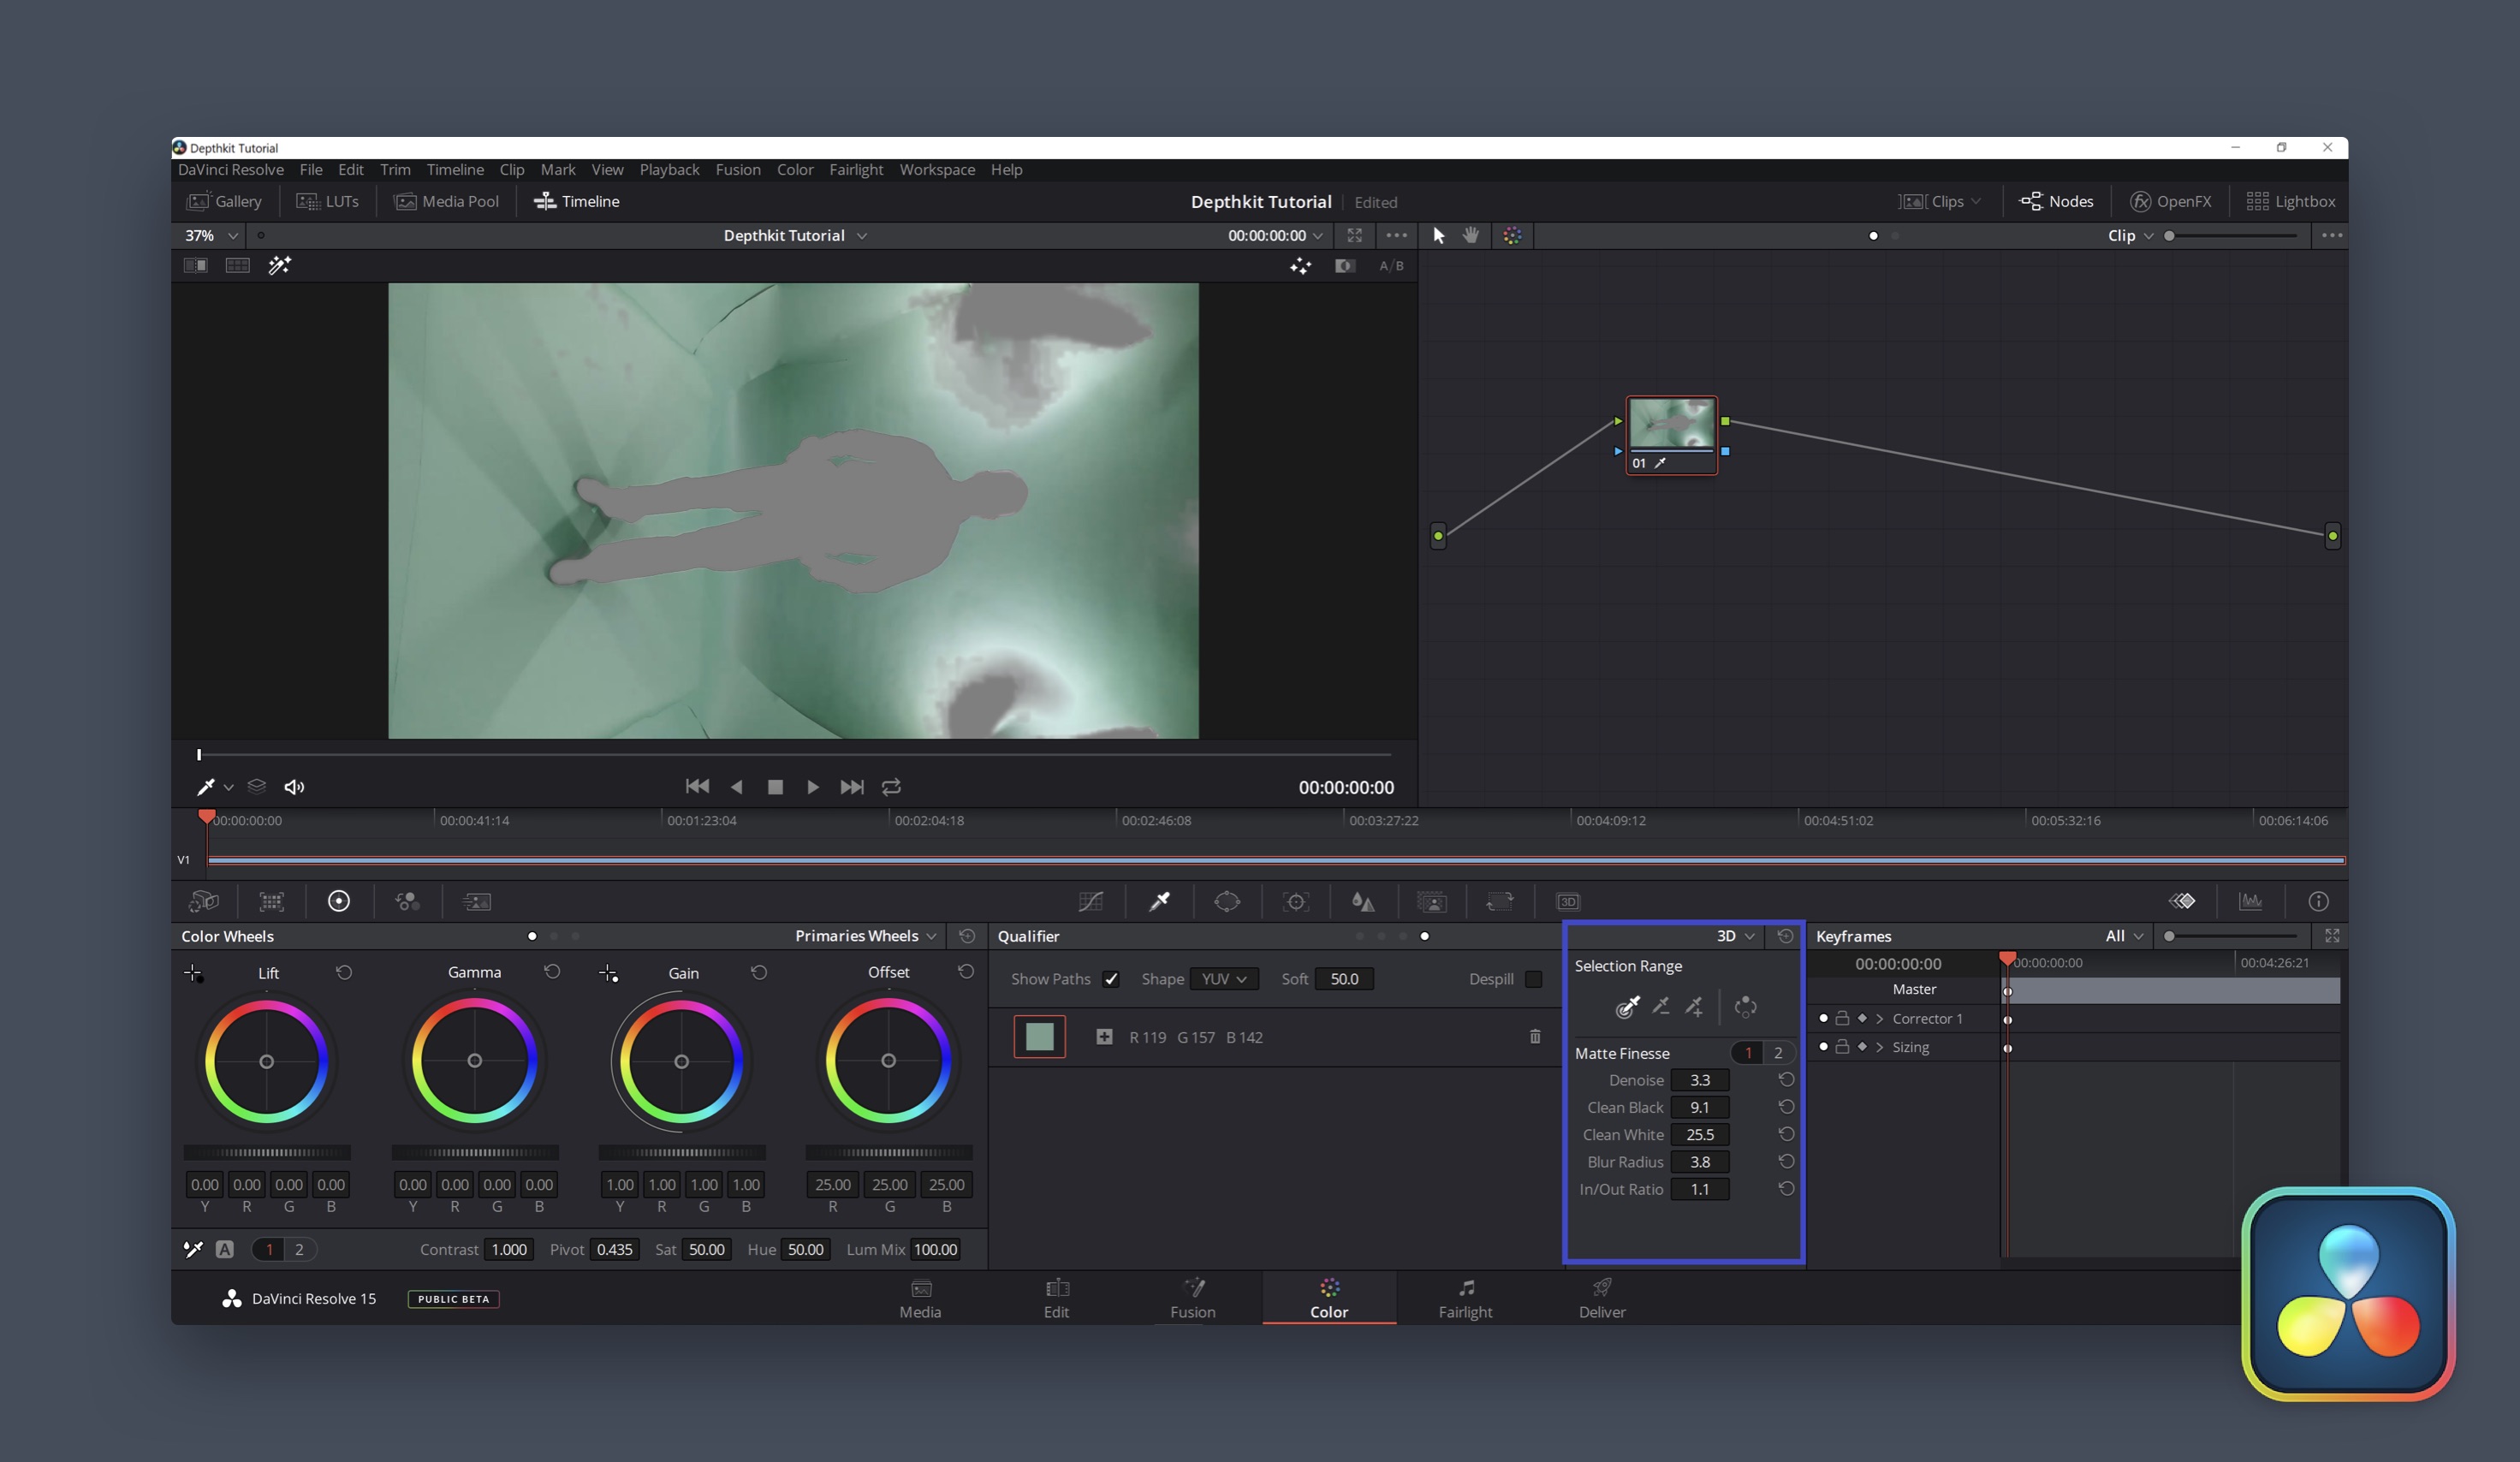Select node 01 thumbnail in node graph
This screenshot has height=1462, width=2520.
[x=1671, y=424]
